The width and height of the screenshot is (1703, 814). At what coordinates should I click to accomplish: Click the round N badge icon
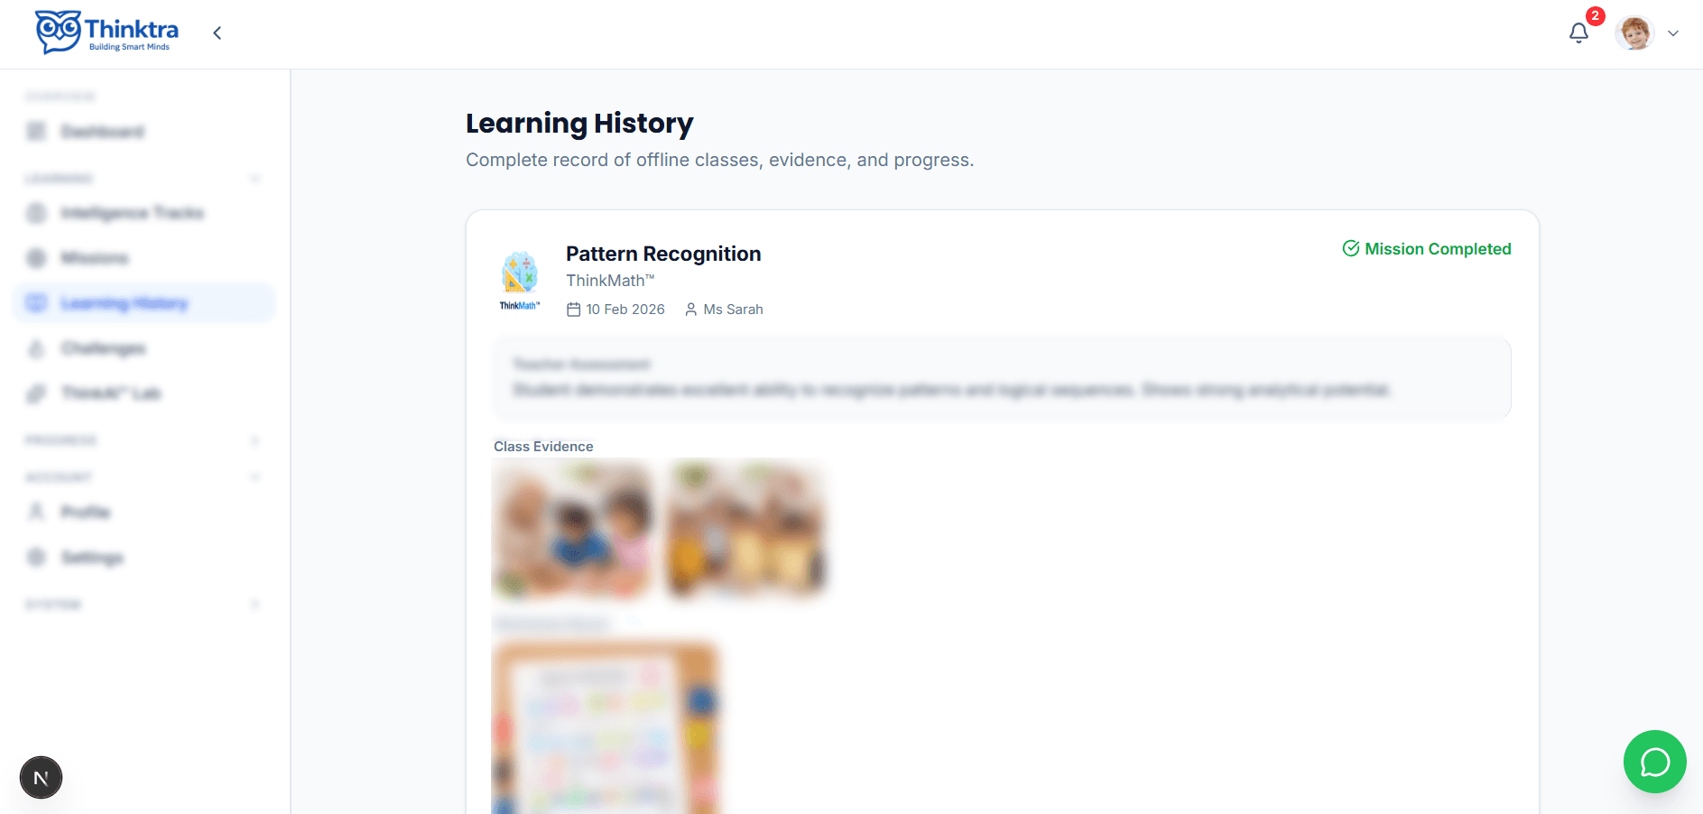(41, 777)
